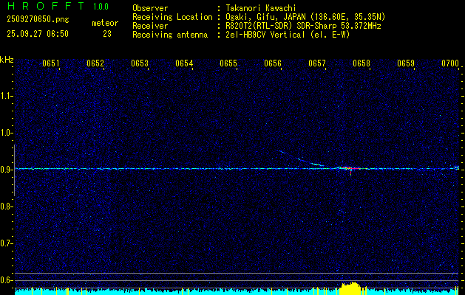The image size is (465, 295).
Task: Click the Observer field label
Action: click(150, 8)
